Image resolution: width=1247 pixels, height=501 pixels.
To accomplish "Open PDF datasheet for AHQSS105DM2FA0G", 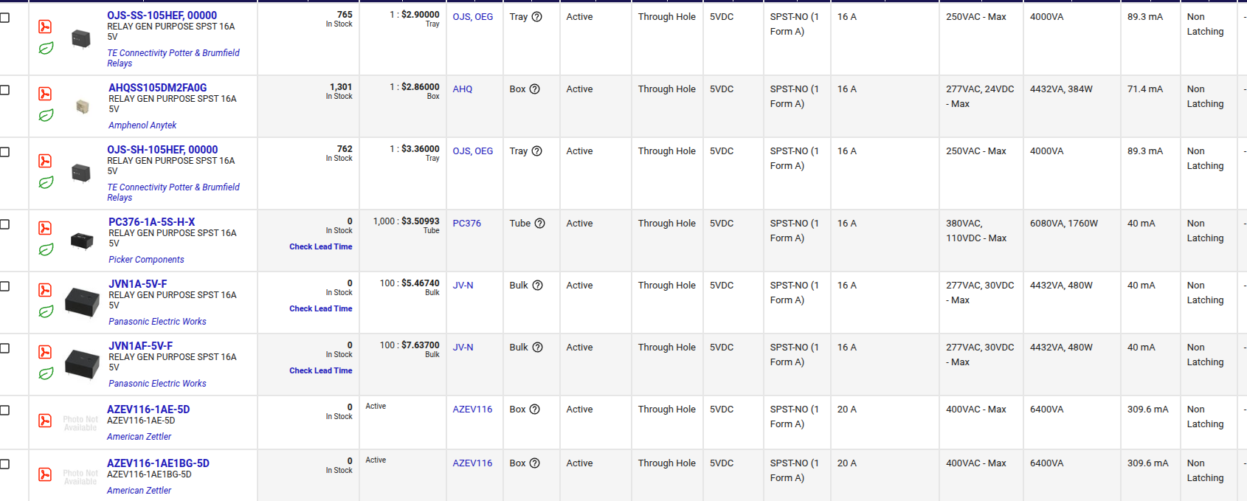I will 45,94.
